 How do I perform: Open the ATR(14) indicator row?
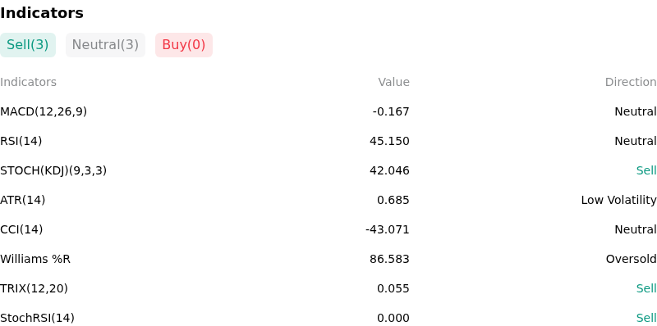coord(328,200)
